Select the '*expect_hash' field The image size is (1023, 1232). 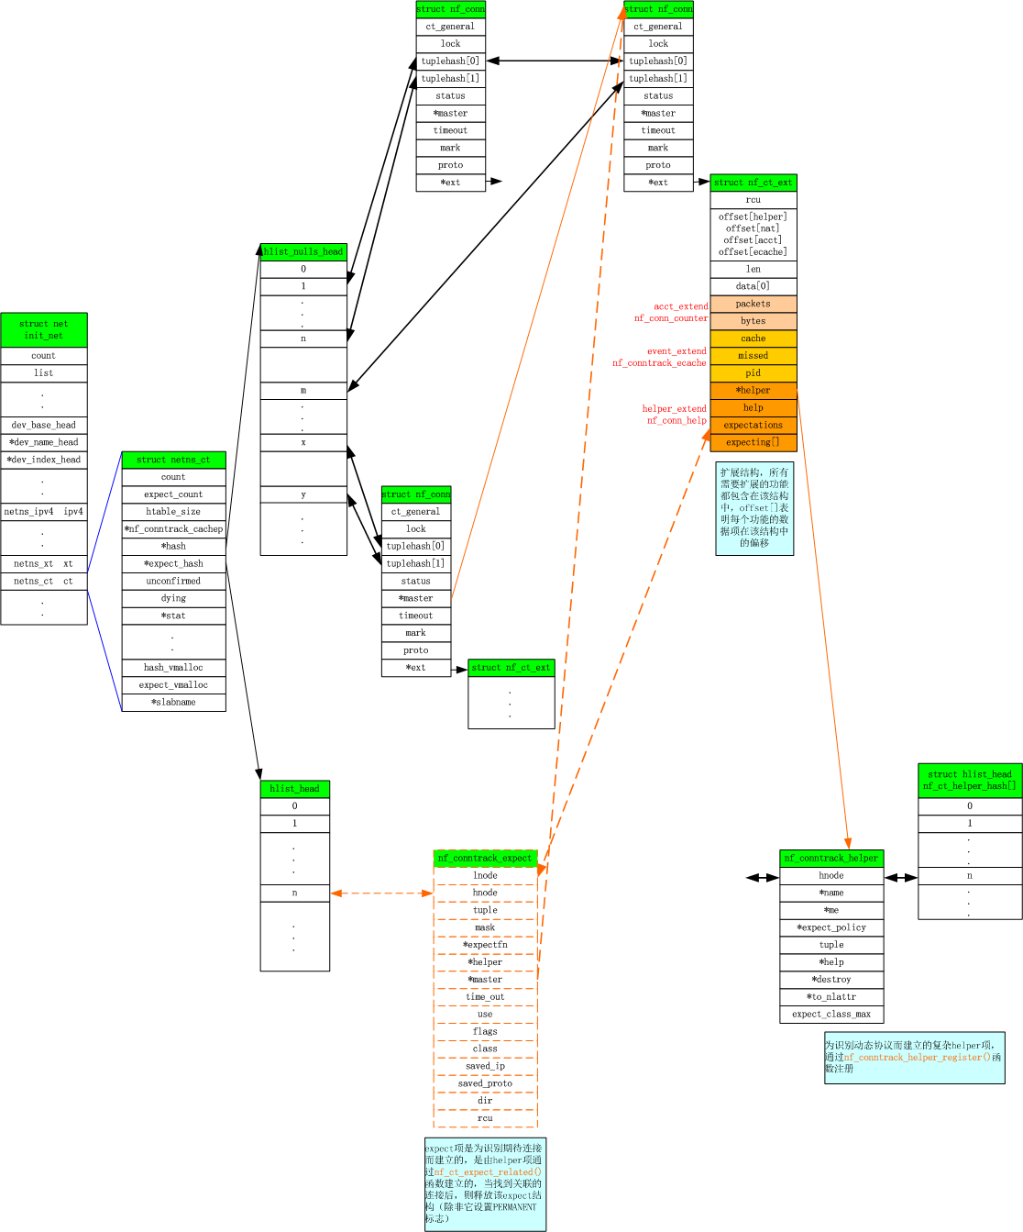click(x=174, y=564)
